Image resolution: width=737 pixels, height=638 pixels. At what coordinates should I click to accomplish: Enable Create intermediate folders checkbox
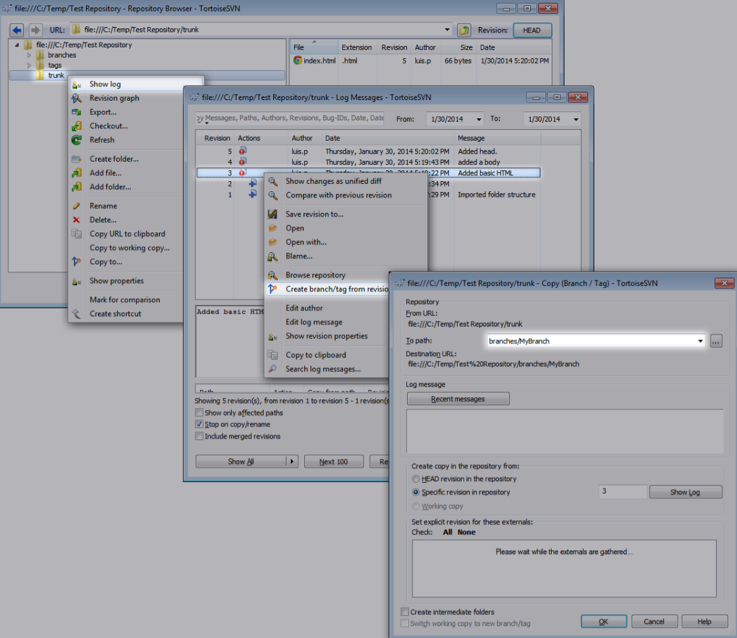(405, 612)
